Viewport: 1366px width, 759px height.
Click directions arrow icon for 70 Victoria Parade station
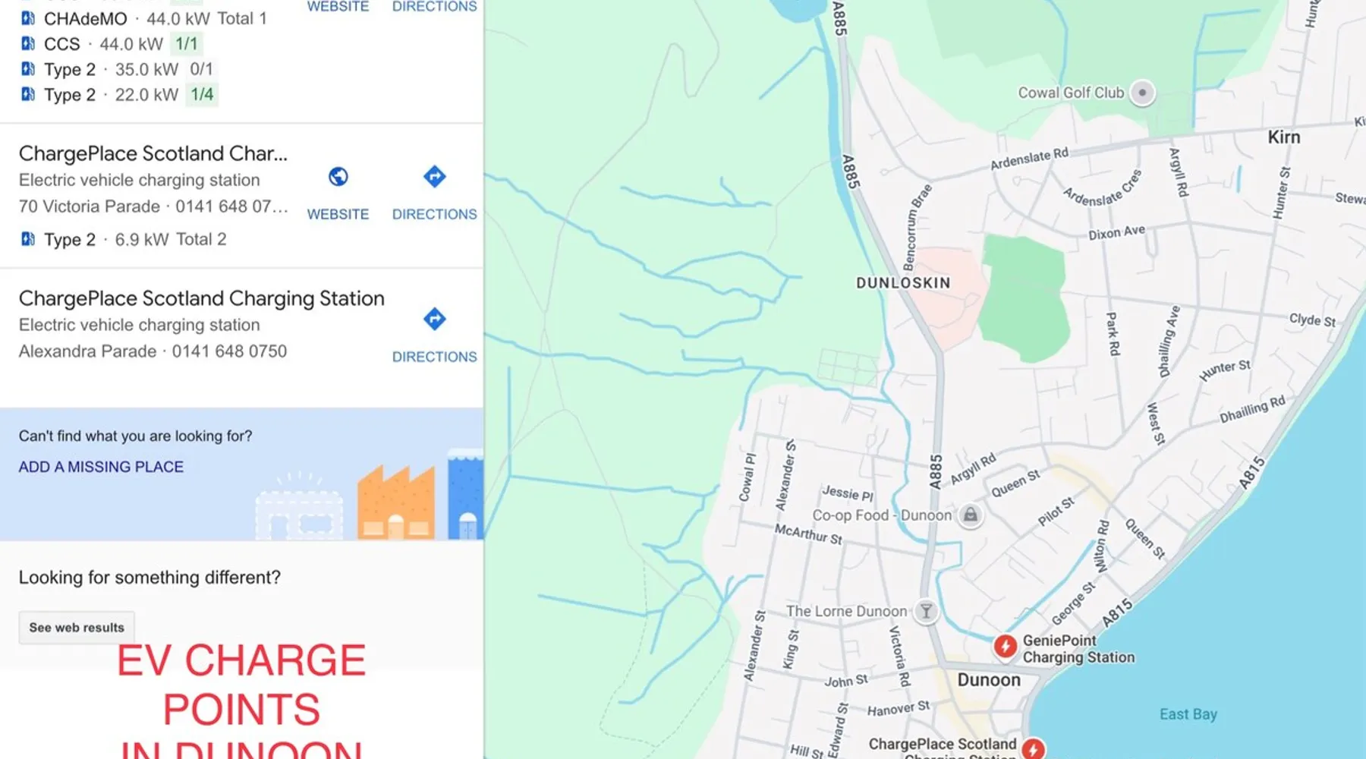434,177
